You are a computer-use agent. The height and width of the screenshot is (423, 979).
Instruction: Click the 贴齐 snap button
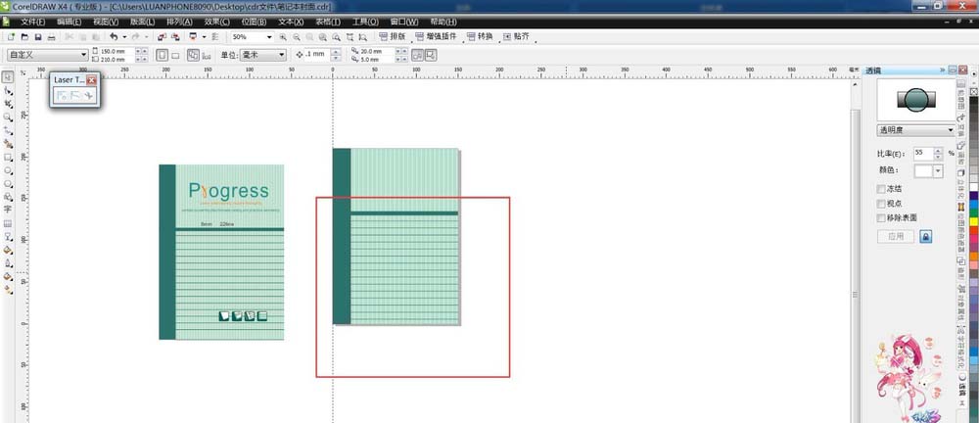(516, 36)
